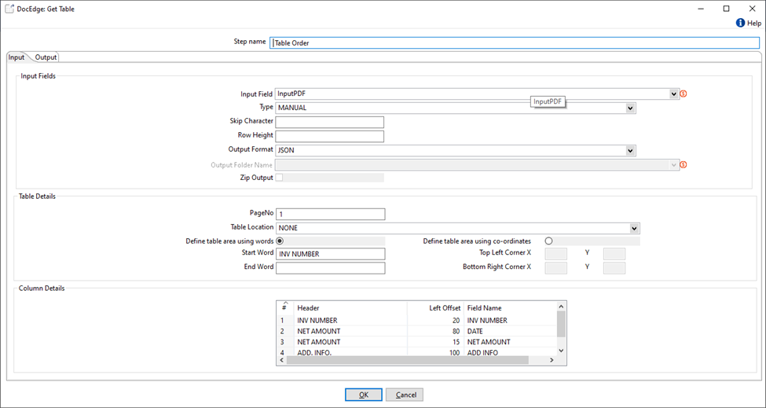Select Define table area using words

pos(280,241)
